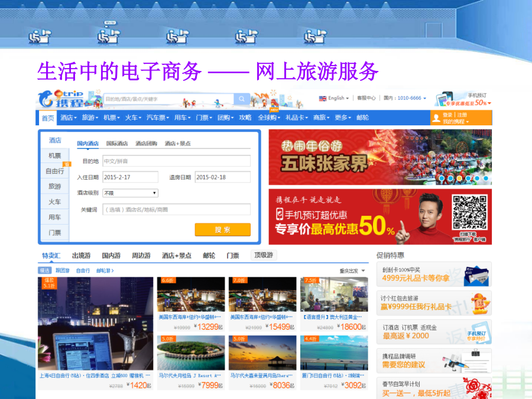Expand the 火车 nav menu
532x399 pixels.
[133, 118]
